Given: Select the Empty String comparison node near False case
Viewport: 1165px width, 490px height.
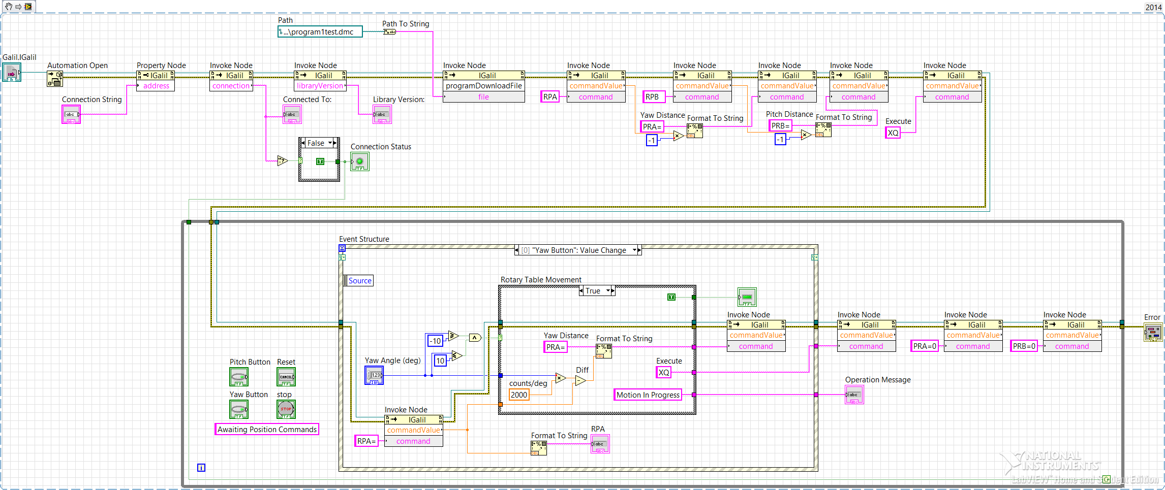Looking at the screenshot, I should pos(283,161).
